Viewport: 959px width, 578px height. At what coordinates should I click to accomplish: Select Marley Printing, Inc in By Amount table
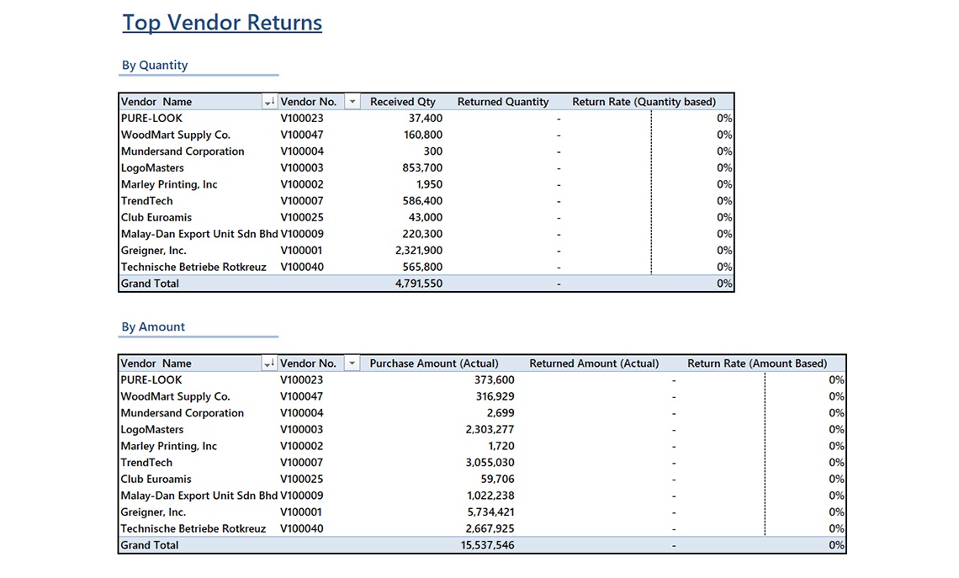pyautogui.click(x=168, y=447)
